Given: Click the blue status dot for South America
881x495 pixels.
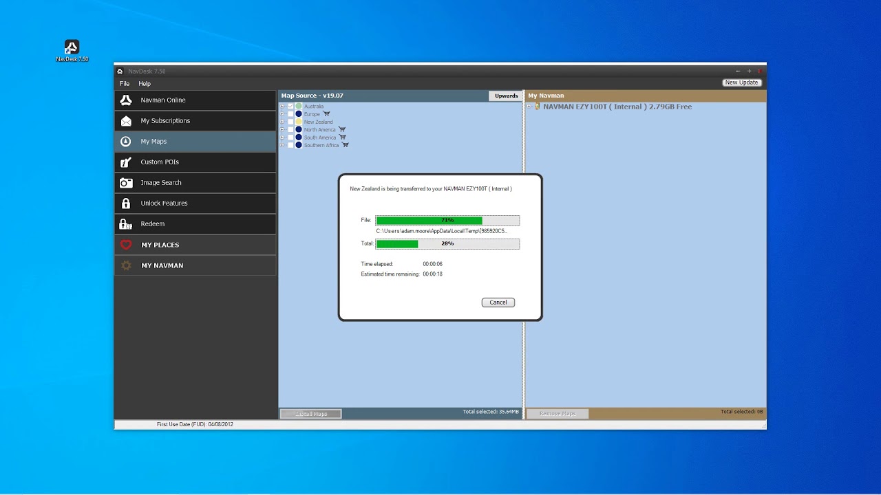Looking at the screenshot, I should pos(299,137).
